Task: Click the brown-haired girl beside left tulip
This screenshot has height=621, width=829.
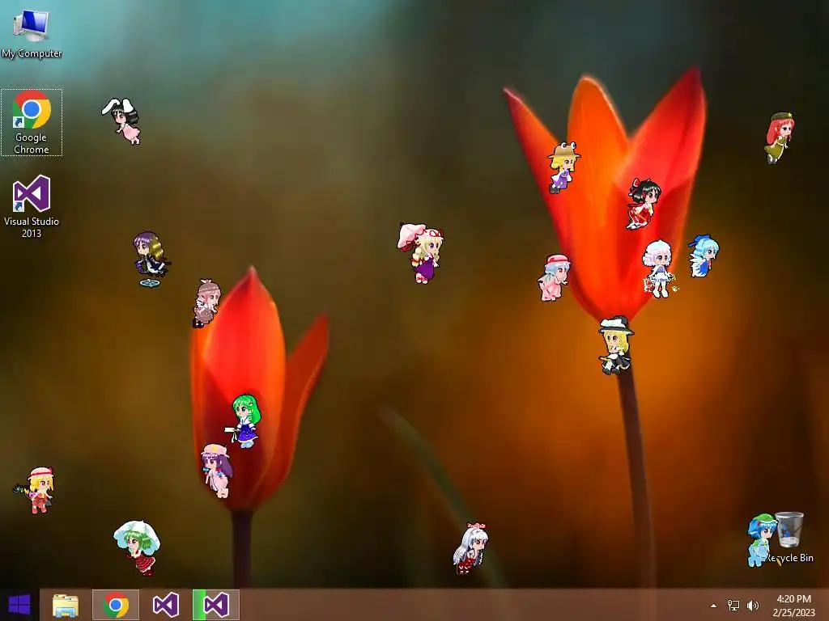Action: (x=206, y=303)
